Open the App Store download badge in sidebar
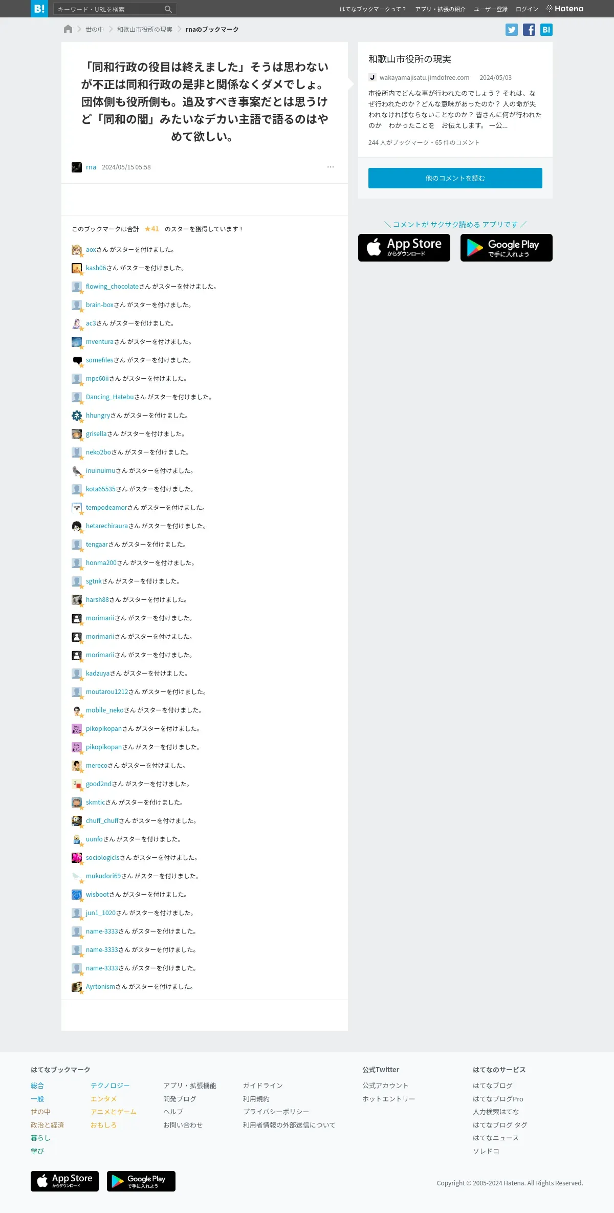Screen dimensions: 614x1213 point(404,248)
